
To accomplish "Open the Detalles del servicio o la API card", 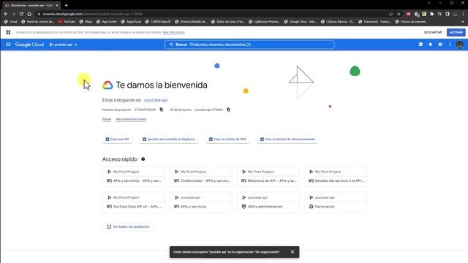I will coord(336,177).
